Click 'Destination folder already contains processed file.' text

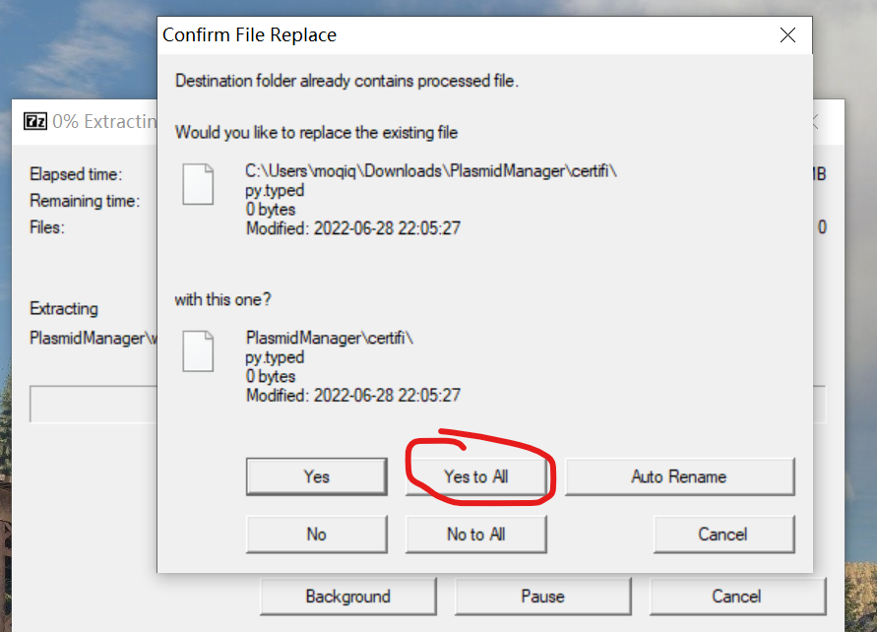(x=346, y=81)
